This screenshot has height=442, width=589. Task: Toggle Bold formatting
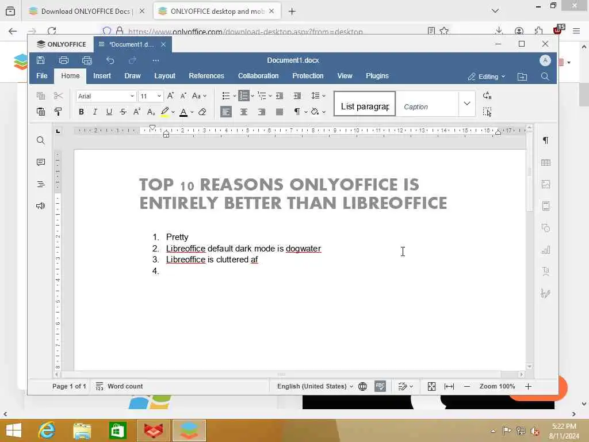click(81, 112)
